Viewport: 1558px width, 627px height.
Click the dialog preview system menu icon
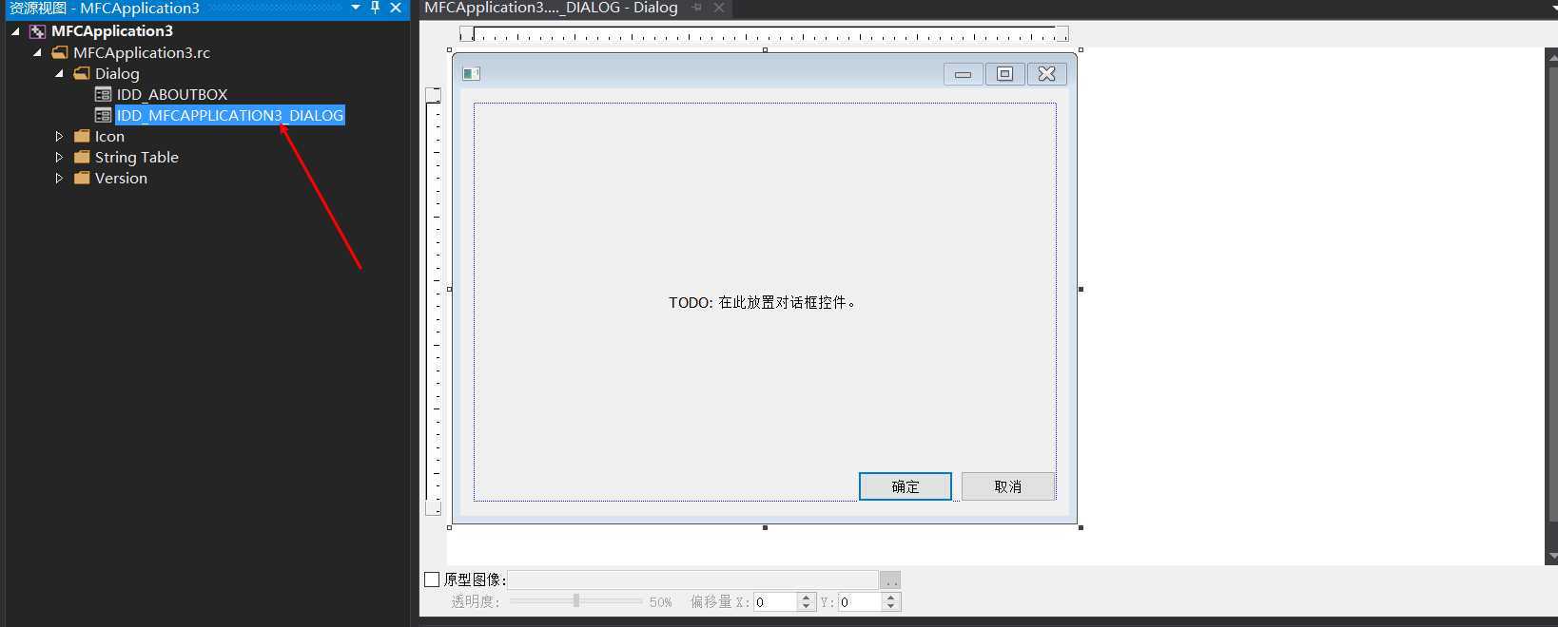pyautogui.click(x=471, y=74)
